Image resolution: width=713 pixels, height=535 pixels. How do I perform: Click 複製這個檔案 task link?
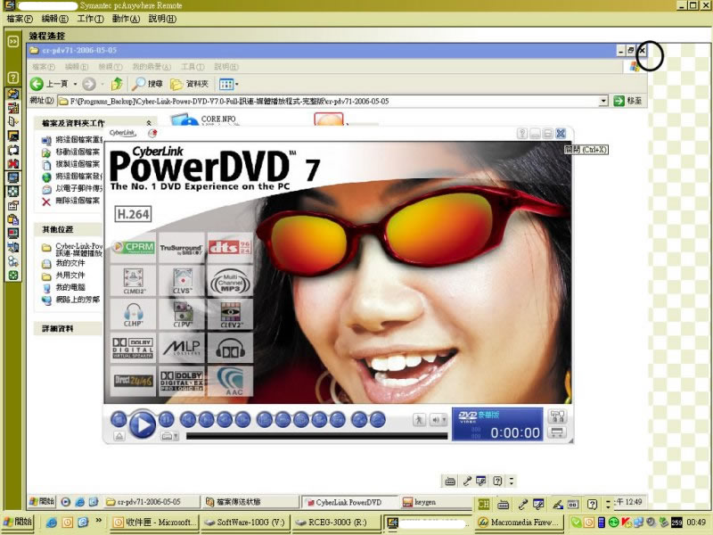(70, 164)
